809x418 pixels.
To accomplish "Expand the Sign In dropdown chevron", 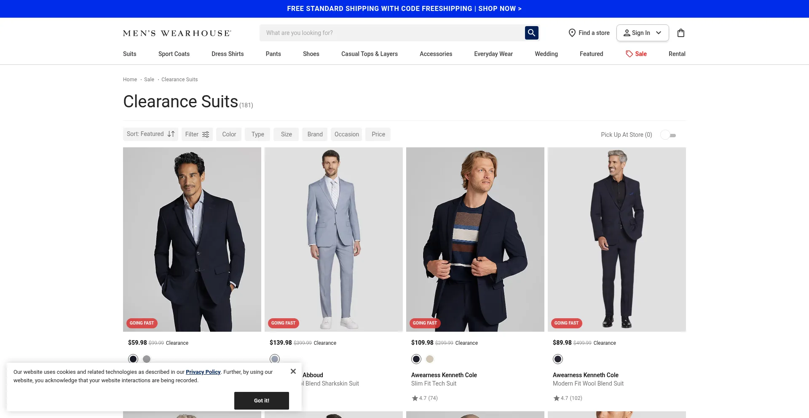I will click(x=659, y=33).
